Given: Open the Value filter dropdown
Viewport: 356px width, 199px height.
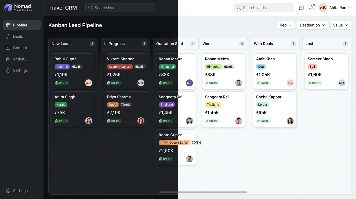Looking at the screenshot, I should 341,25.
